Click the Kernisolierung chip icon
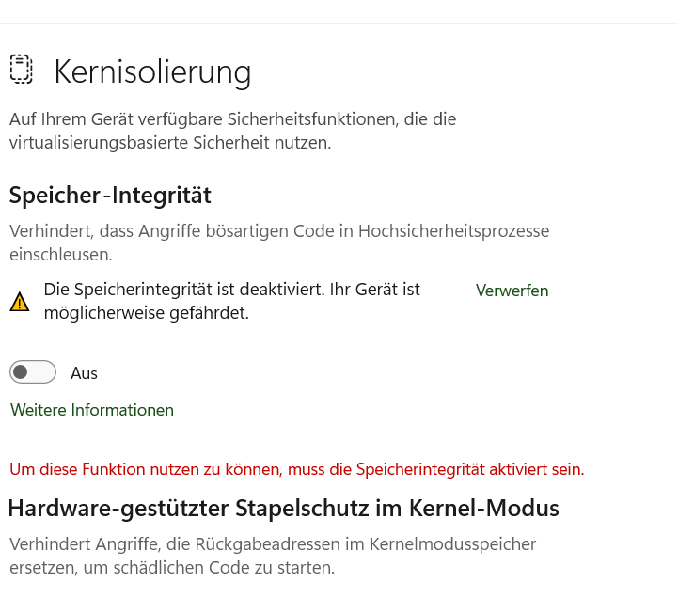The width and height of the screenshot is (678, 598). pyautogui.click(x=22, y=70)
